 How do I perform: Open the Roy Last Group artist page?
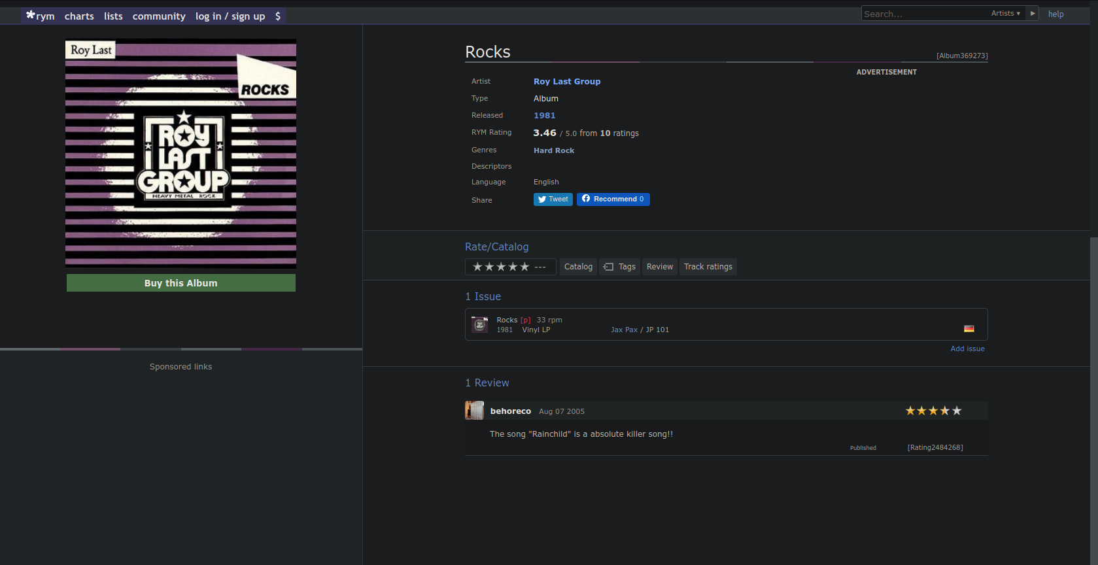[x=567, y=82]
